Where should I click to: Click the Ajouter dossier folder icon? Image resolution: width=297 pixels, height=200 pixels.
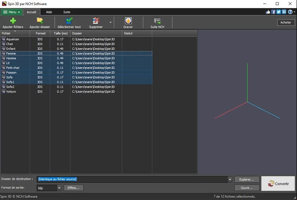(40, 21)
